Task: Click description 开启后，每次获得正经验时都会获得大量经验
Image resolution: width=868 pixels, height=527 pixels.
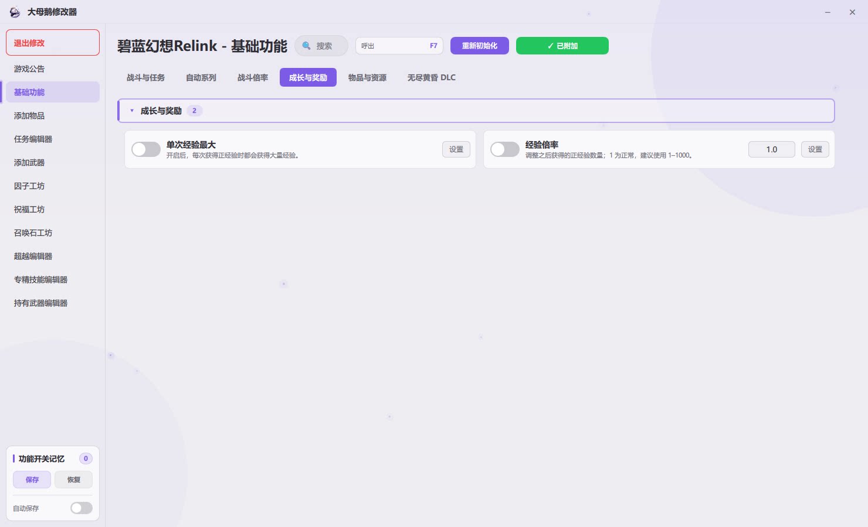Action: 233,156
